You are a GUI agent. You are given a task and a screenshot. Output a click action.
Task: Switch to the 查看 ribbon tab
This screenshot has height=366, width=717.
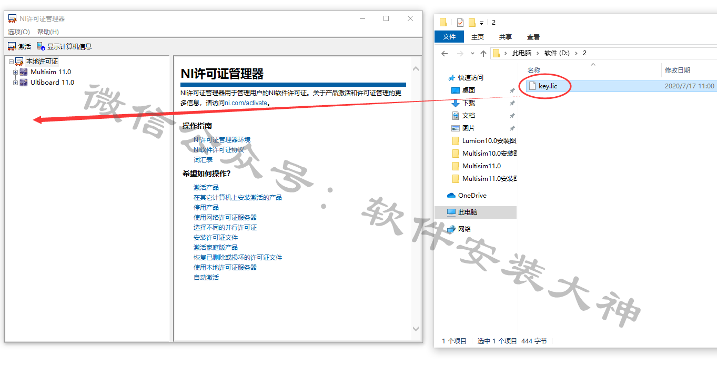(533, 37)
